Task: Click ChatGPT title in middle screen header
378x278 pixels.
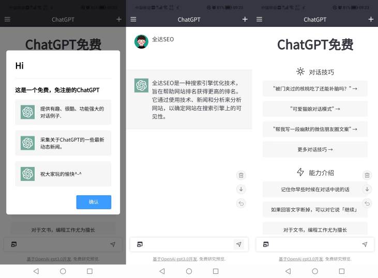Action: (189, 20)
